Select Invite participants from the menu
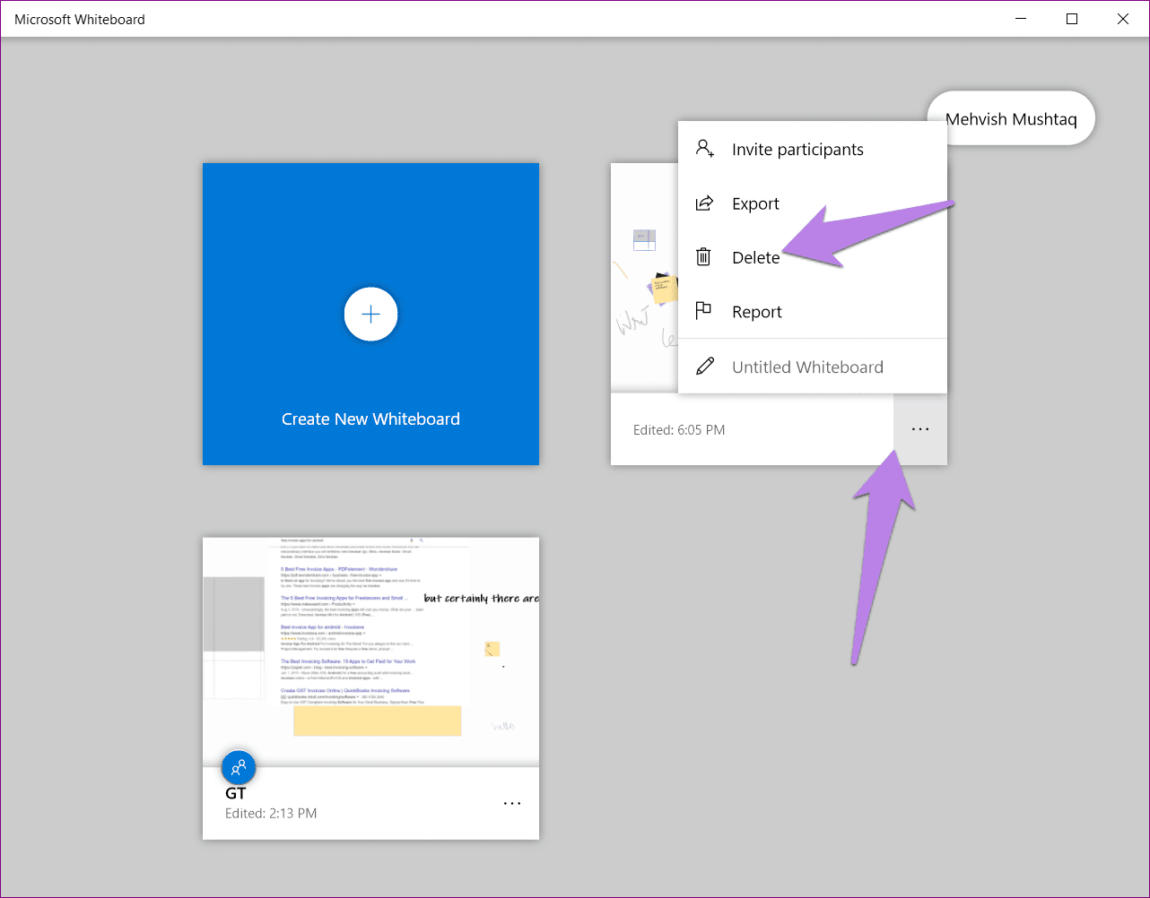 [x=813, y=150]
